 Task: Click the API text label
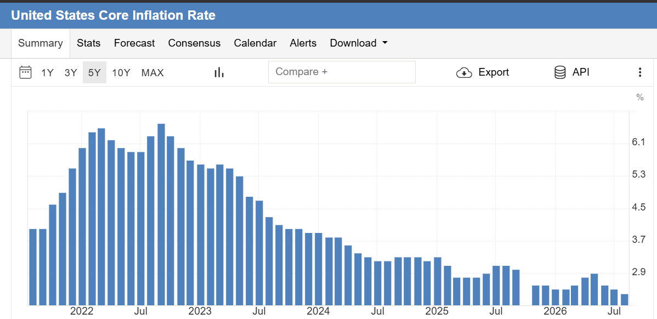(581, 72)
